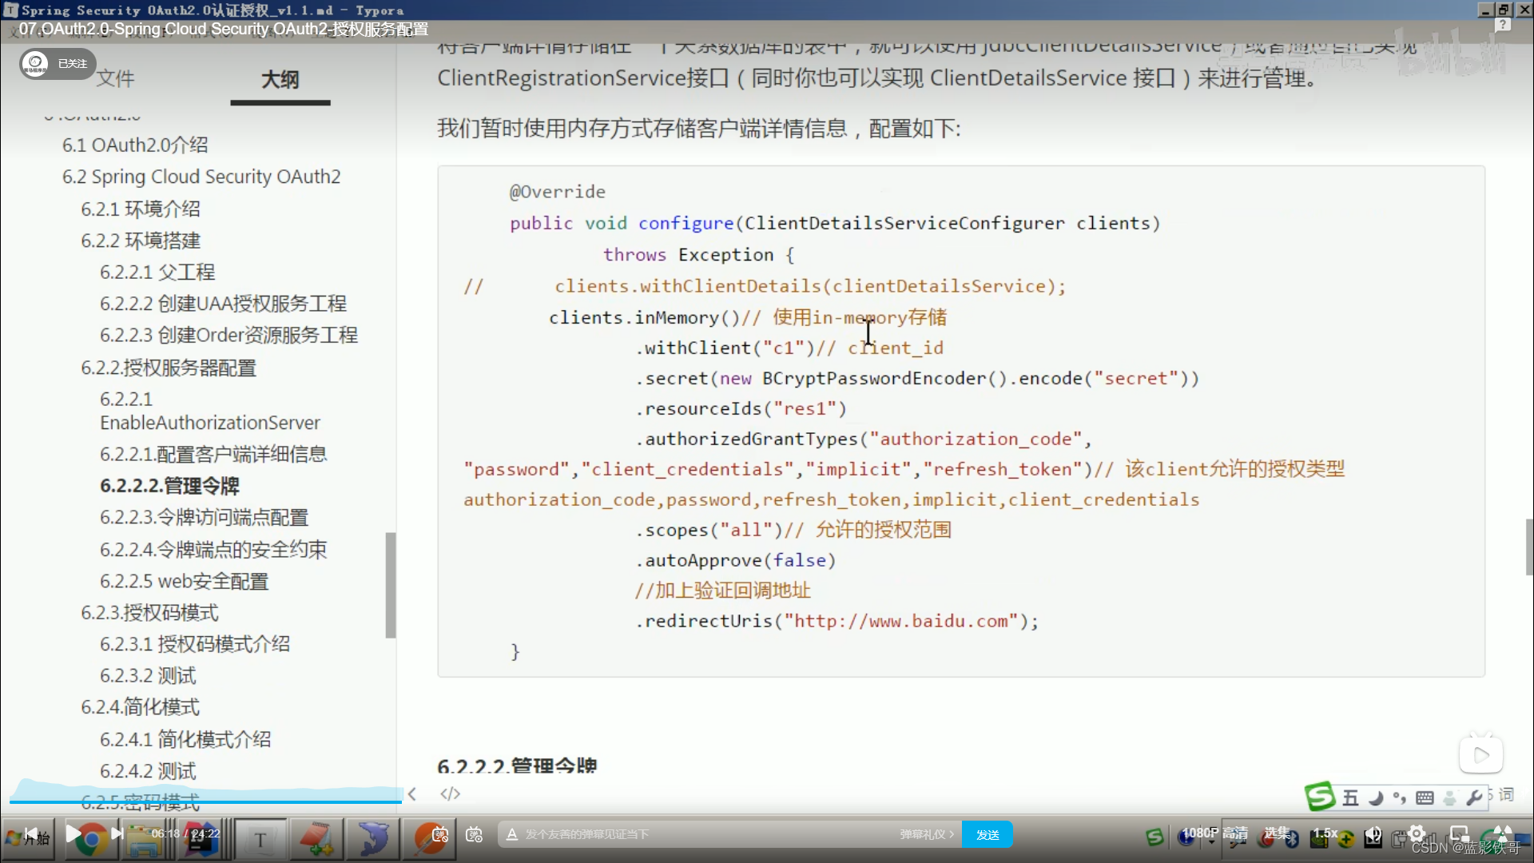Click the document vertical scrollbar thumb

(1529, 547)
